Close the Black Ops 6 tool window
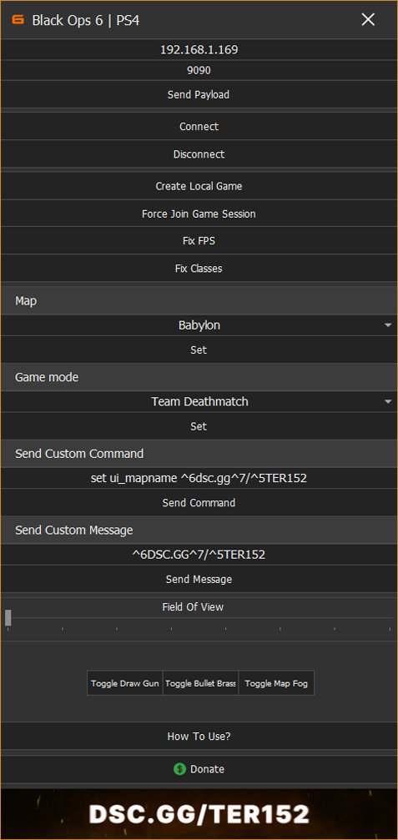This screenshot has width=398, height=840. 368,20
